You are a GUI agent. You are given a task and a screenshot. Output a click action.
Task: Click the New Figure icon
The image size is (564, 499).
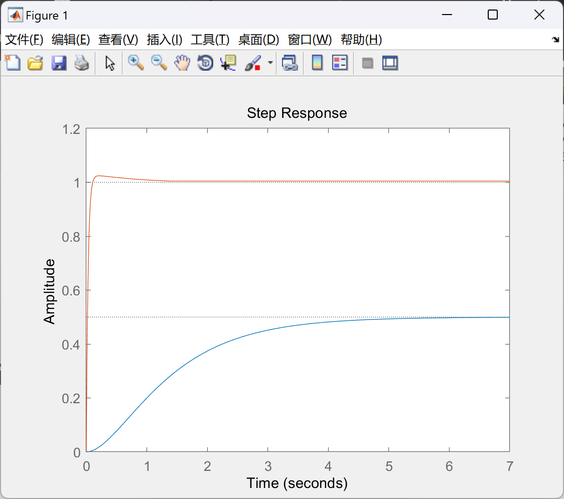[13, 63]
